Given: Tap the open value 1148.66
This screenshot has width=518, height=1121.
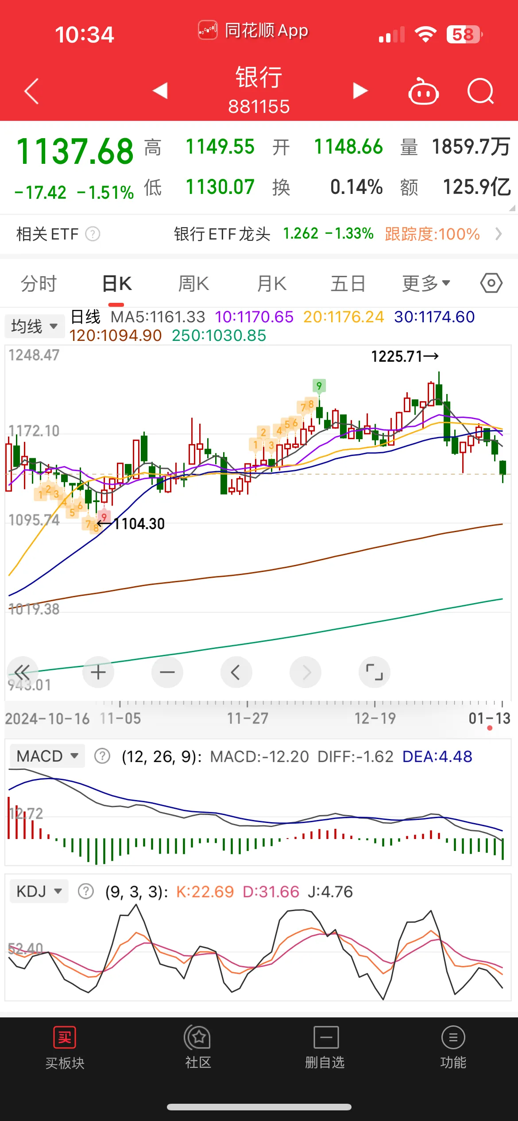Looking at the screenshot, I should tap(348, 147).
